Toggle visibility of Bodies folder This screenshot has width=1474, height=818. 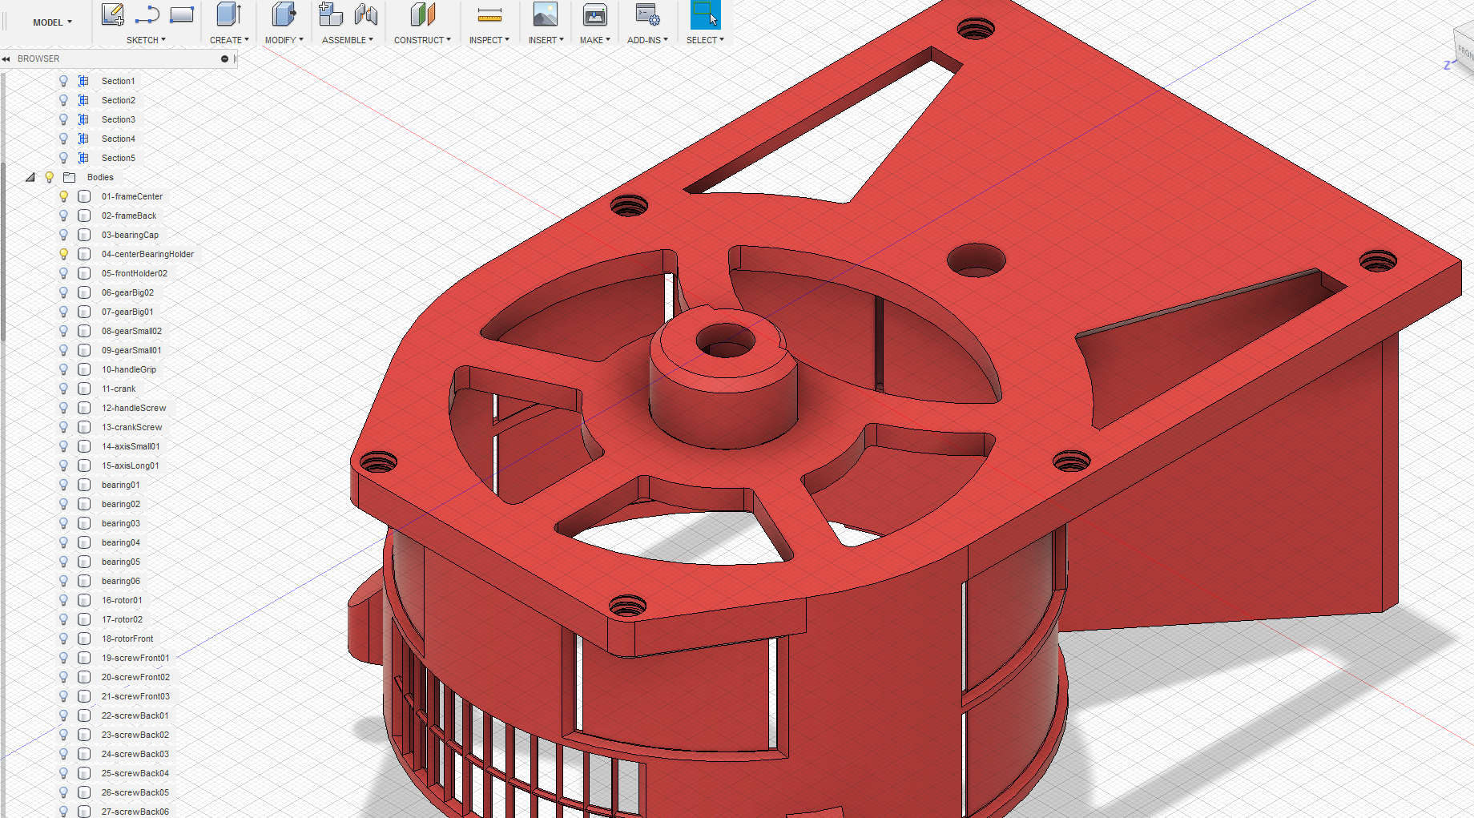[50, 177]
